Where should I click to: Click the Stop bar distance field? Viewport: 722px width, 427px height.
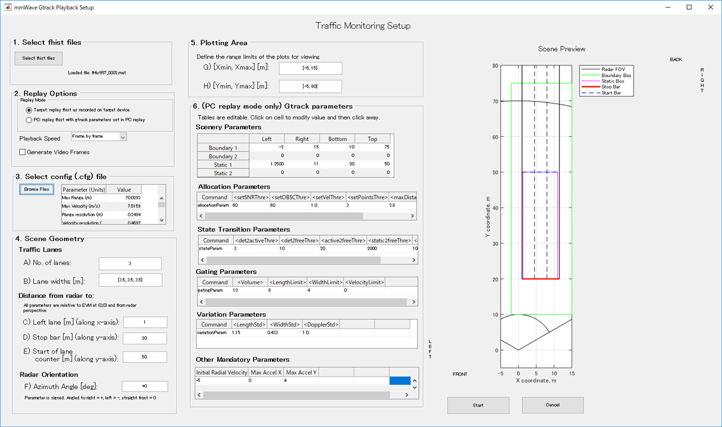pyautogui.click(x=145, y=338)
